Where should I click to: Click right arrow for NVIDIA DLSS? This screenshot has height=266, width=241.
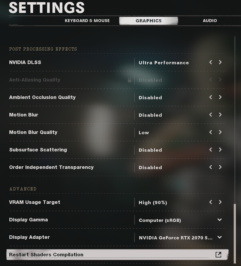[x=220, y=62]
